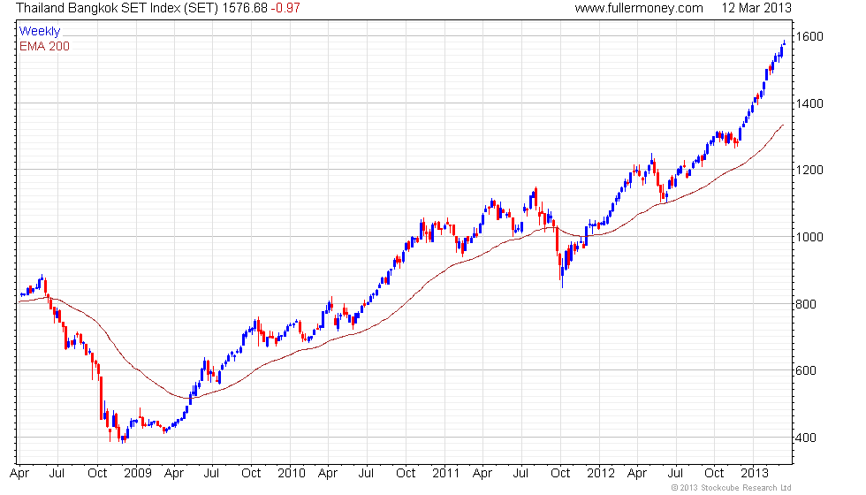866x495 pixels.
Task: Open the www.fullermoney.com link text
Action: tap(638, 8)
